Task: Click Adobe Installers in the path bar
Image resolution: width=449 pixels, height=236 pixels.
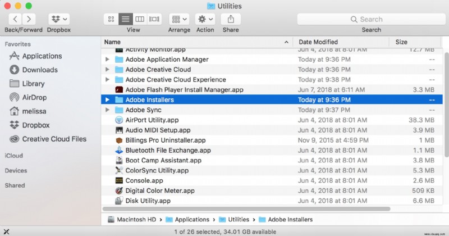Action: coord(286,220)
